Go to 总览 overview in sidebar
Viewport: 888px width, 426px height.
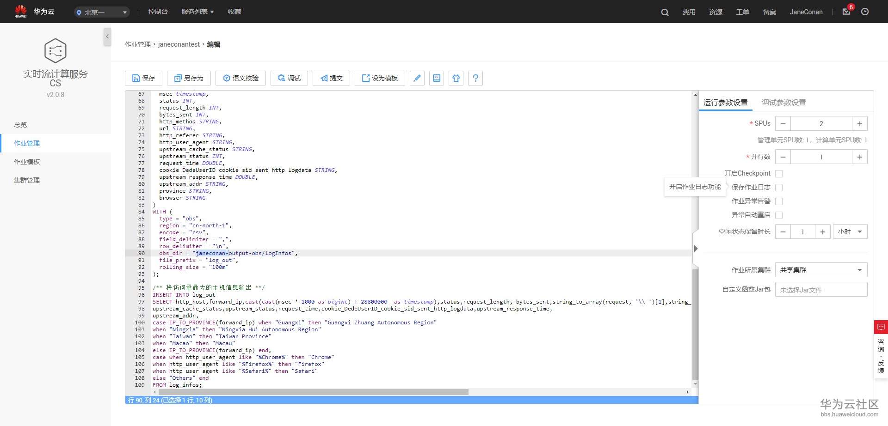click(x=20, y=125)
